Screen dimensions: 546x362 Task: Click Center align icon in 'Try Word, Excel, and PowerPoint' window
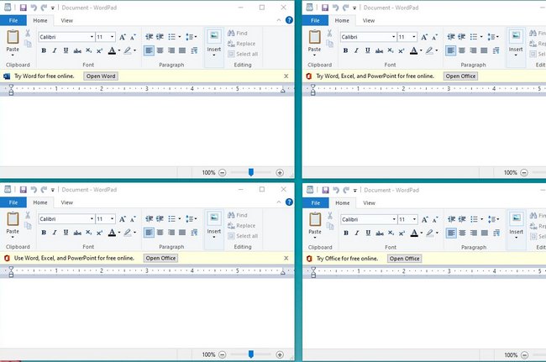click(462, 50)
